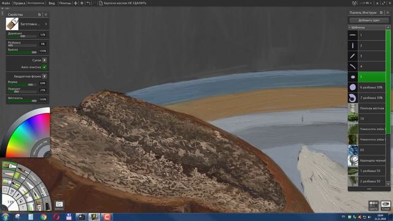The width and height of the screenshot is (393, 221).
Task: Collapse the Шаблоны group
Action: 349,27
